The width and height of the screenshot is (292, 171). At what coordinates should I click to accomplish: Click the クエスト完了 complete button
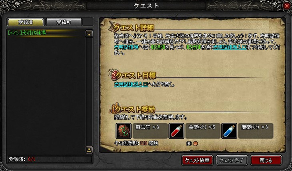pyautogui.click(x=232, y=160)
